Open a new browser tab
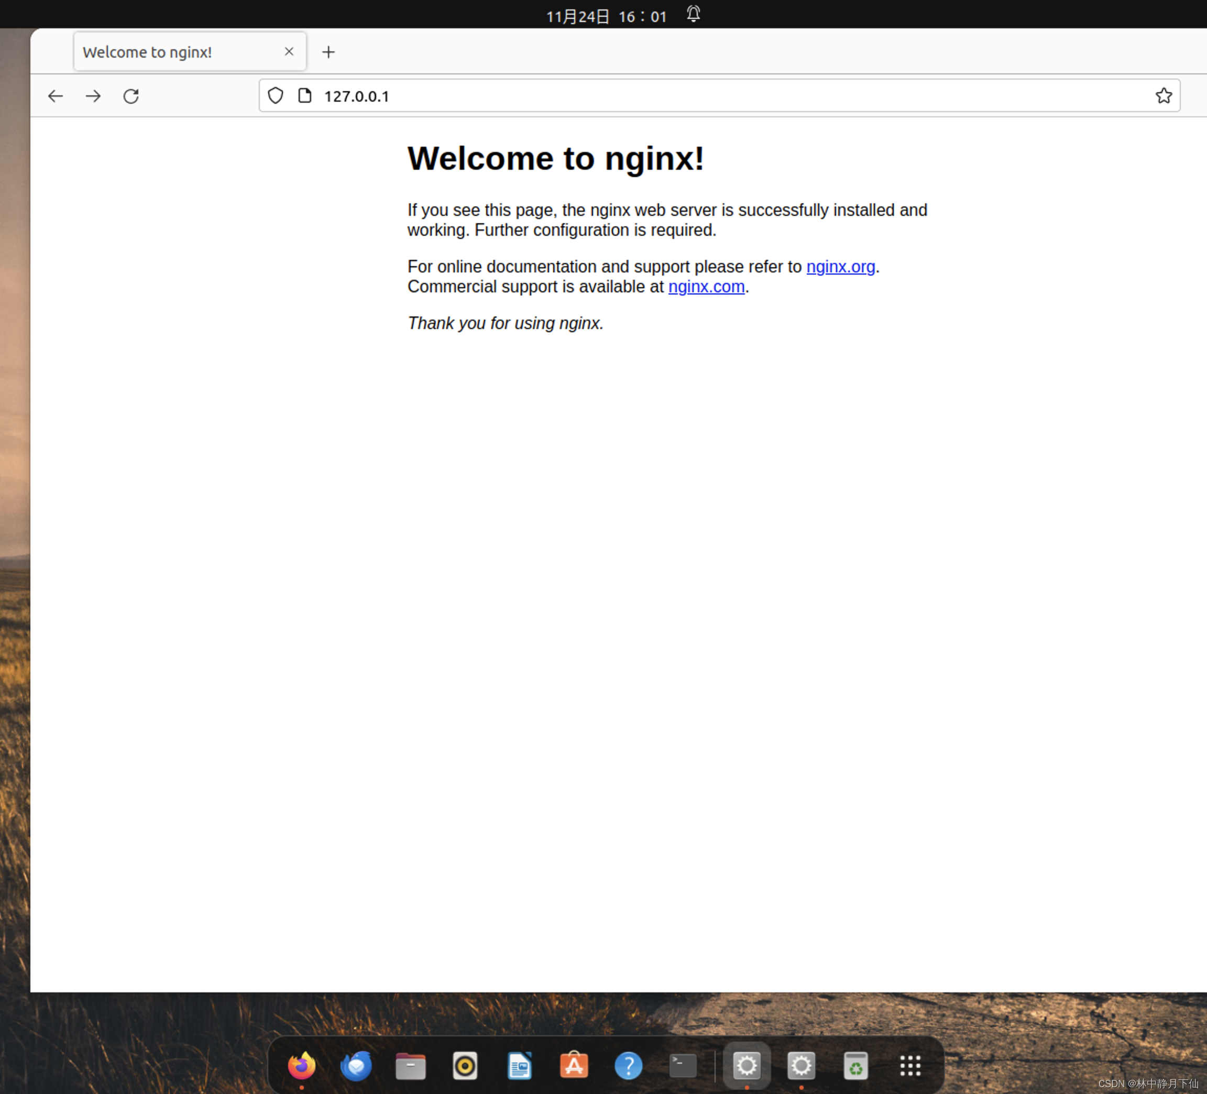This screenshot has width=1207, height=1094. 328,51
